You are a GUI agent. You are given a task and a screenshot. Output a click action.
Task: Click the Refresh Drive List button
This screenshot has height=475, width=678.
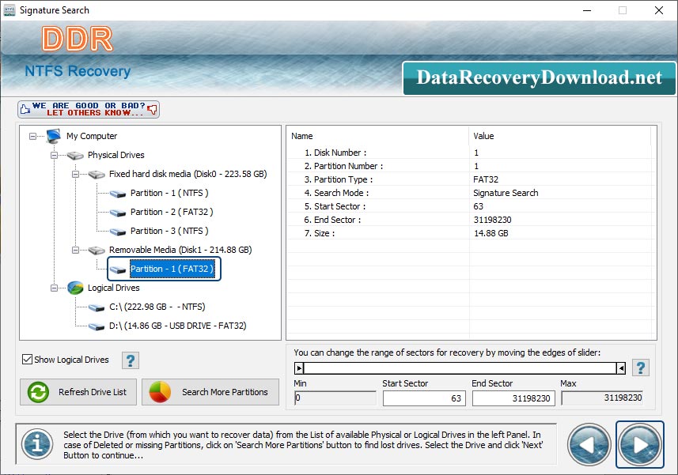[78, 392]
